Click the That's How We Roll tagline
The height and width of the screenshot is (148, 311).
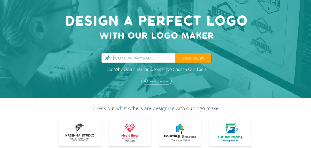[x=180, y=140]
